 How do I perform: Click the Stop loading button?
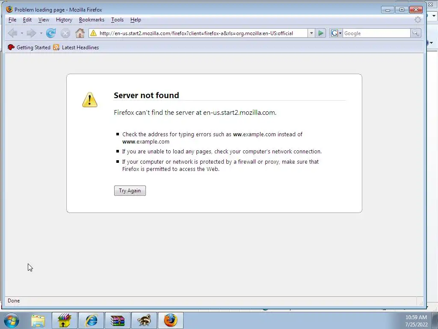click(x=65, y=33)
